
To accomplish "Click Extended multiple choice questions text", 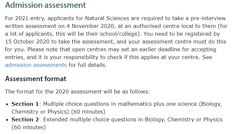I will pyautogui.click(x=90, y=119).
